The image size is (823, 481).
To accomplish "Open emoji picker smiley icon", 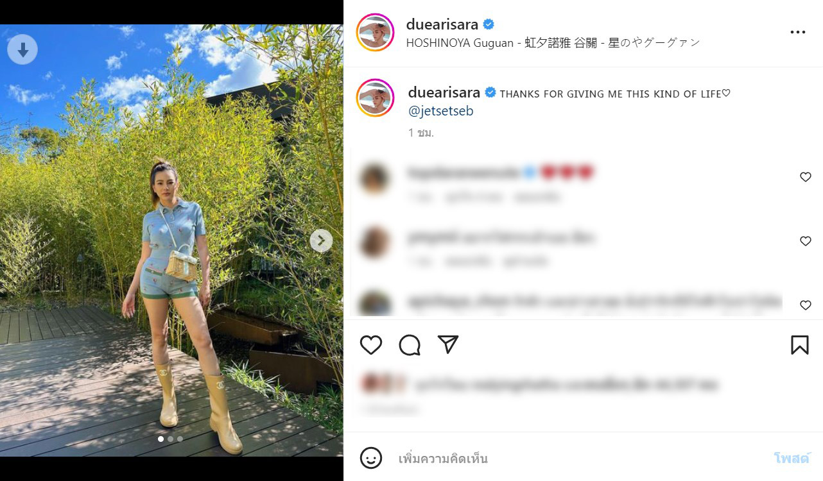I will pos(371,458).
